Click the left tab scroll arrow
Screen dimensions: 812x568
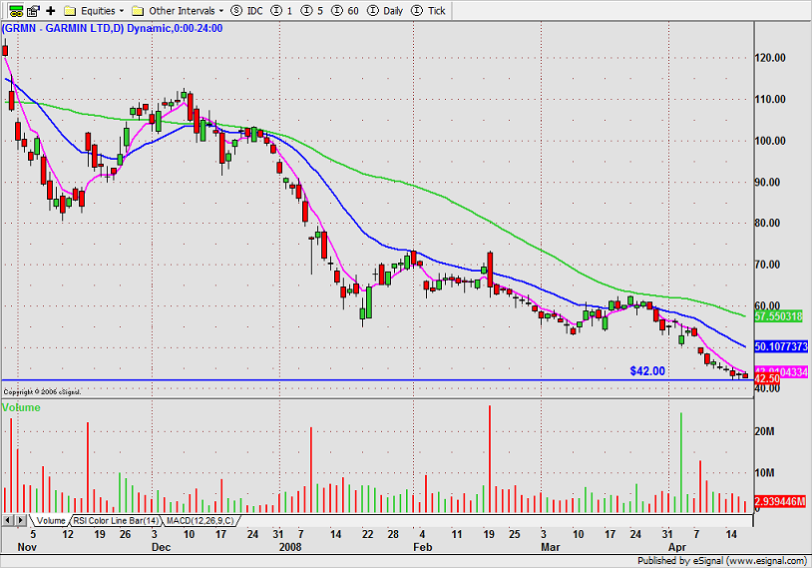coord(8,520)
